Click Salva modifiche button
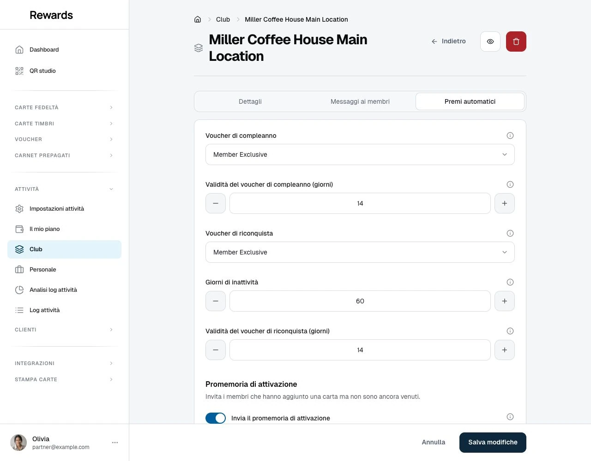 493,443
